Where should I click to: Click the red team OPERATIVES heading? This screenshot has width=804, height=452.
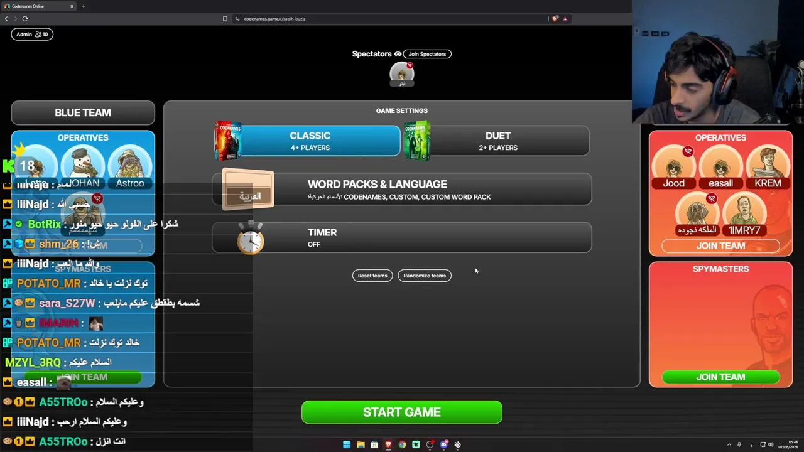coord(720,137)
